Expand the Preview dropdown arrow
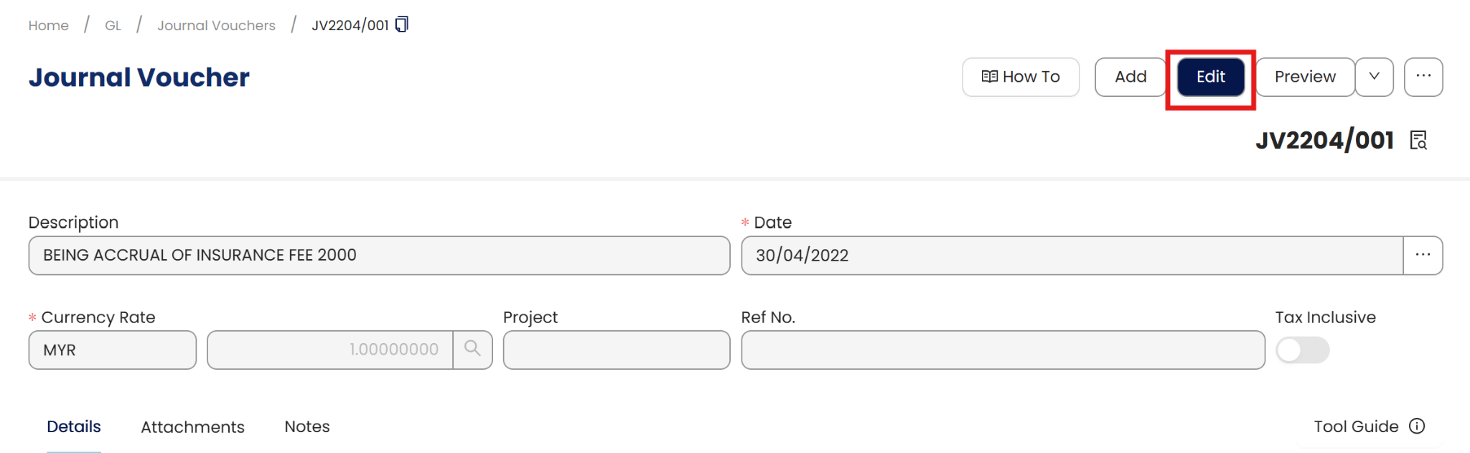The image size is (1470, 453). tap(1374, 77)
